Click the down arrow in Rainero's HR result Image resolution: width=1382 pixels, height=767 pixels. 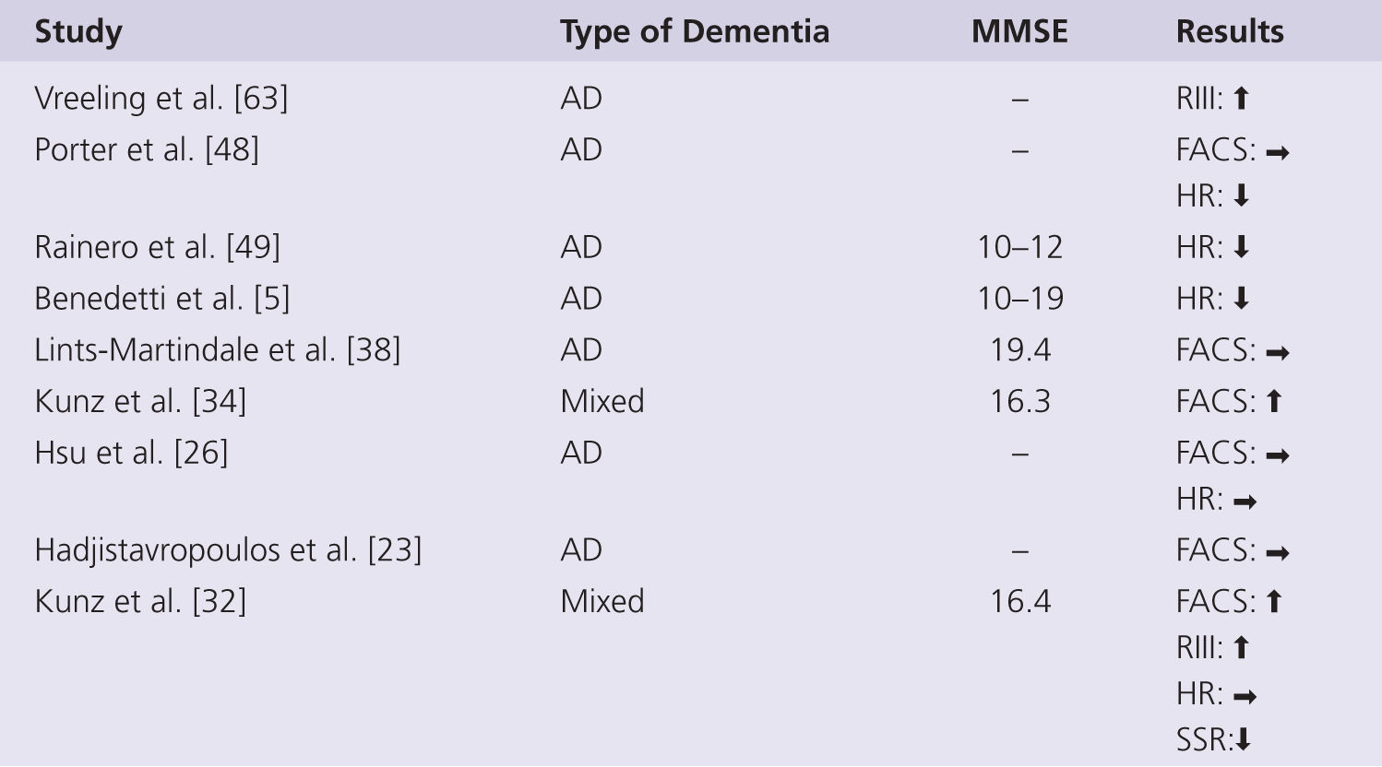[1241, 248]
